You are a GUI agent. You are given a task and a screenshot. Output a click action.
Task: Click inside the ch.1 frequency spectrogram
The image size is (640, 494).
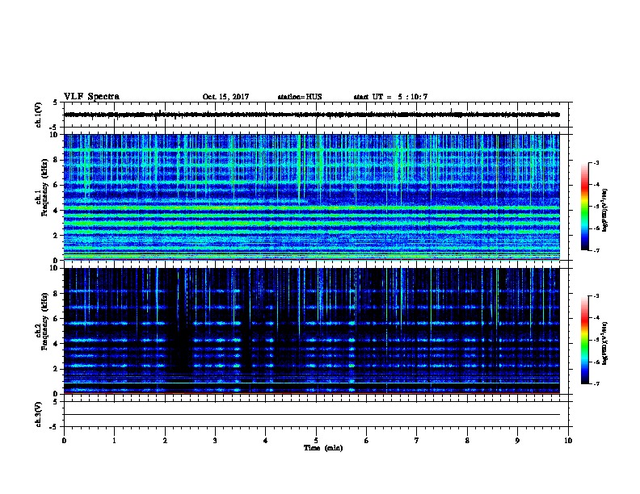312,197
